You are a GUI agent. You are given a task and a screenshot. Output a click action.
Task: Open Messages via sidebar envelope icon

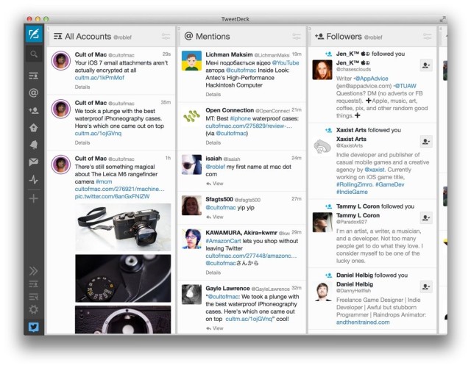(x=34, y=162)
